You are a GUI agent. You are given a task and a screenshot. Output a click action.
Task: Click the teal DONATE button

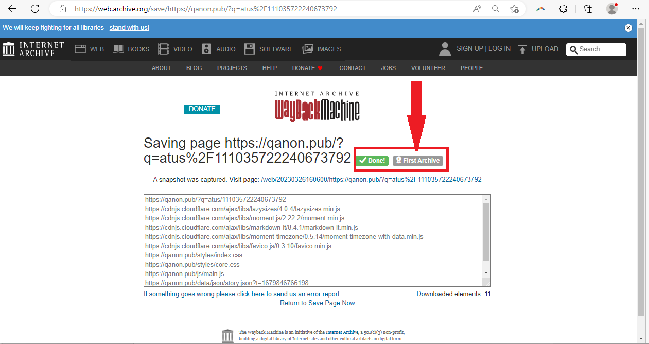[x=202, y=109]
